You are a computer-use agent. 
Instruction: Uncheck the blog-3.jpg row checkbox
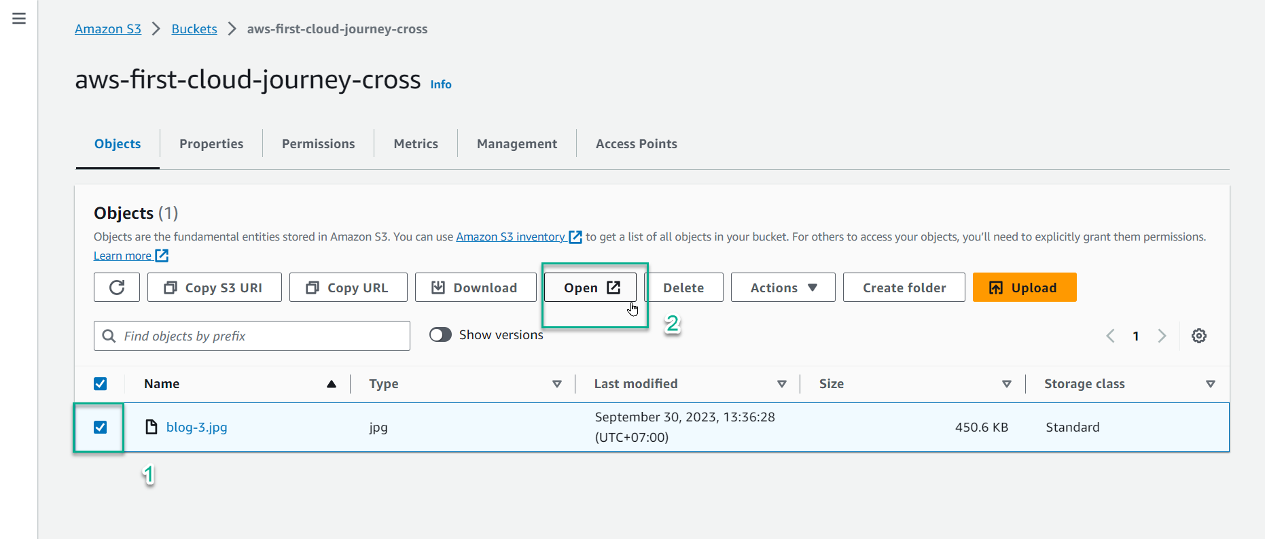(101, 427)
